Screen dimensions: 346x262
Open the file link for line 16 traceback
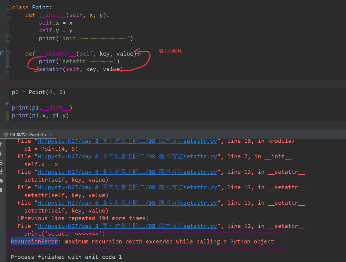[x=127, y=141]
